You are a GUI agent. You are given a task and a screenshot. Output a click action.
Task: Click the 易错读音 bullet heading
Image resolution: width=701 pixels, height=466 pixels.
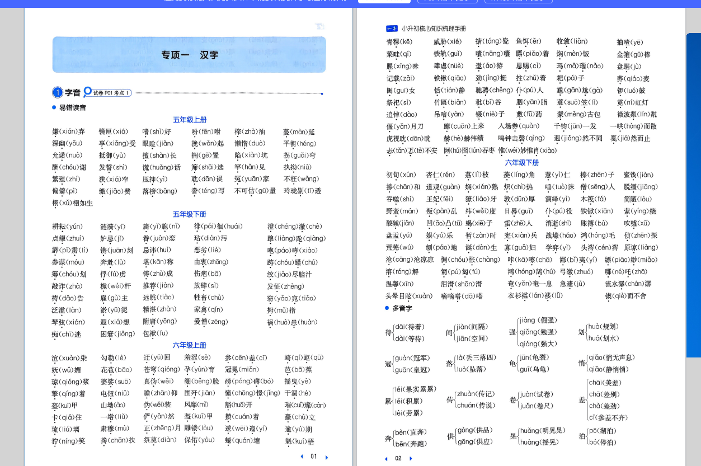pos(73,107)
